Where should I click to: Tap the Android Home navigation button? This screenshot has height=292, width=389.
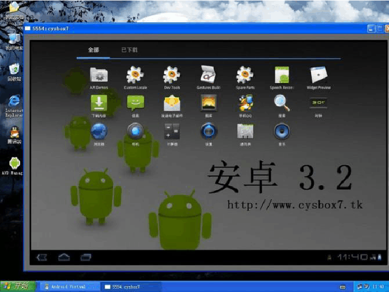coord(64,257)
